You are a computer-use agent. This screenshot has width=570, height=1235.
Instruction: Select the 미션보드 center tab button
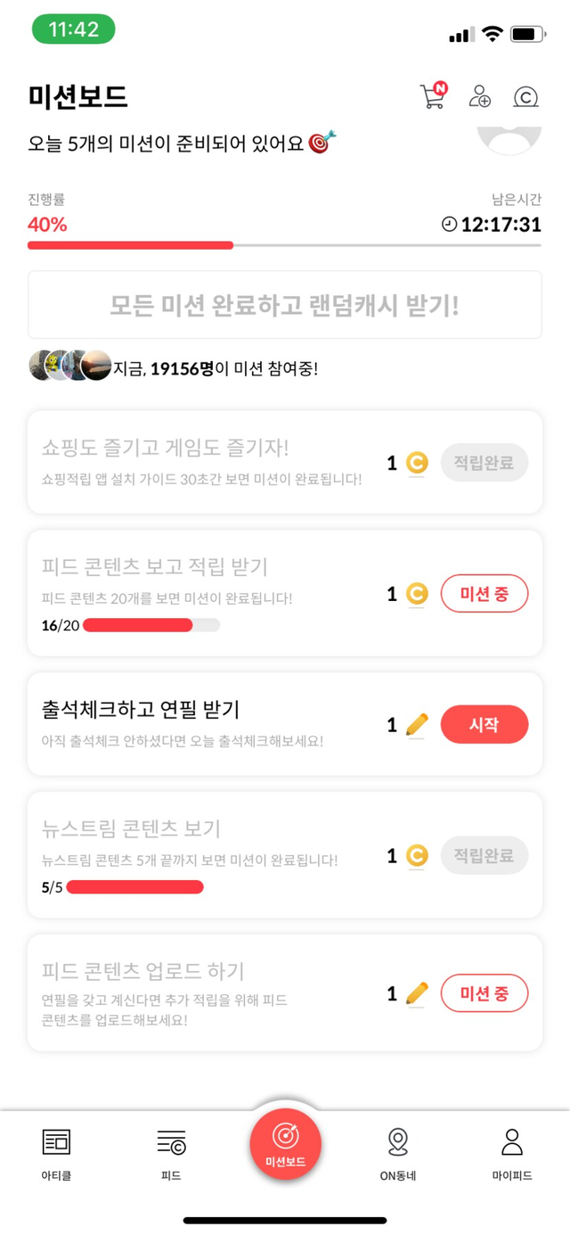[x=285, y=1144]
